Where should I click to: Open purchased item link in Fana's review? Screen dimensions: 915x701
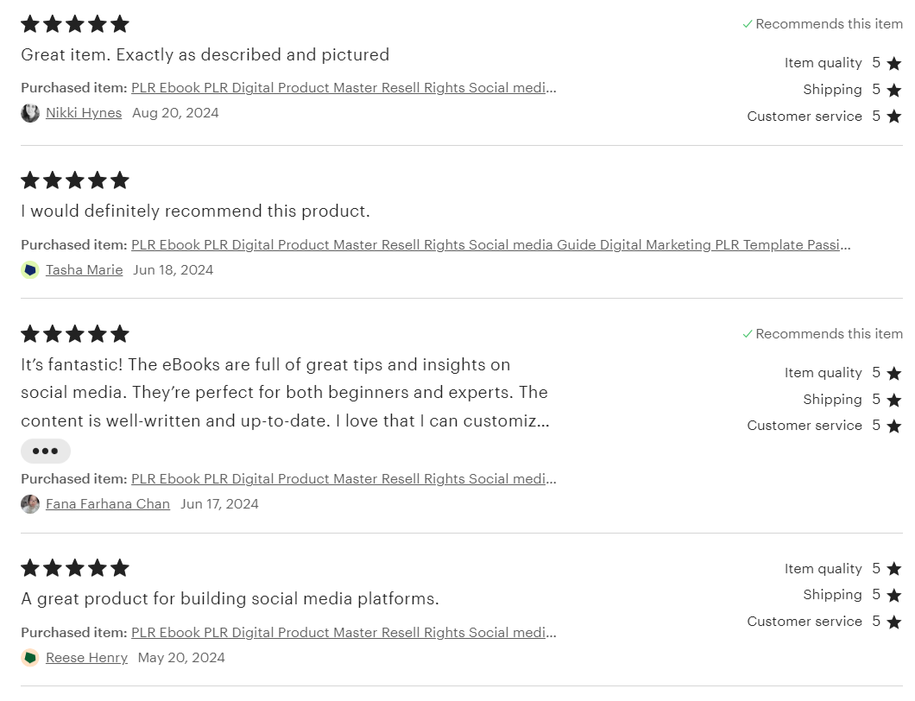344,478
